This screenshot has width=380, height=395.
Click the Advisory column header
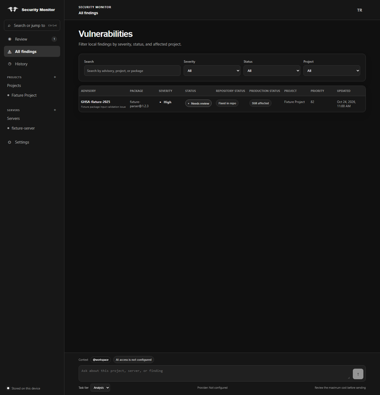tap(88, 91)
